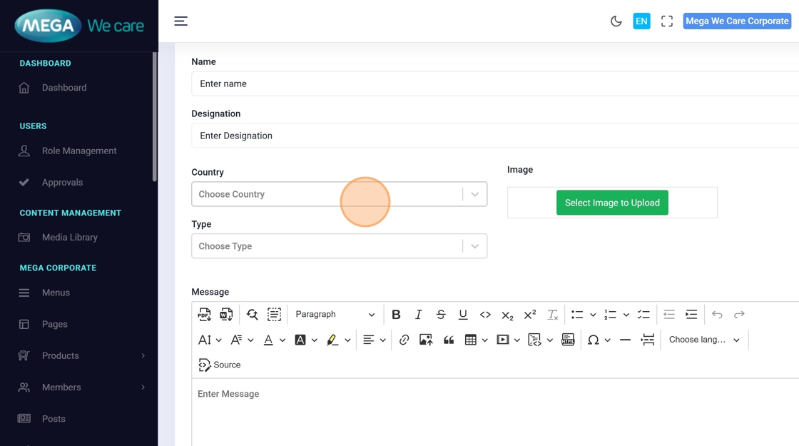Insert a horizontal line
799x446 pixels.
(x=625, y=340)
